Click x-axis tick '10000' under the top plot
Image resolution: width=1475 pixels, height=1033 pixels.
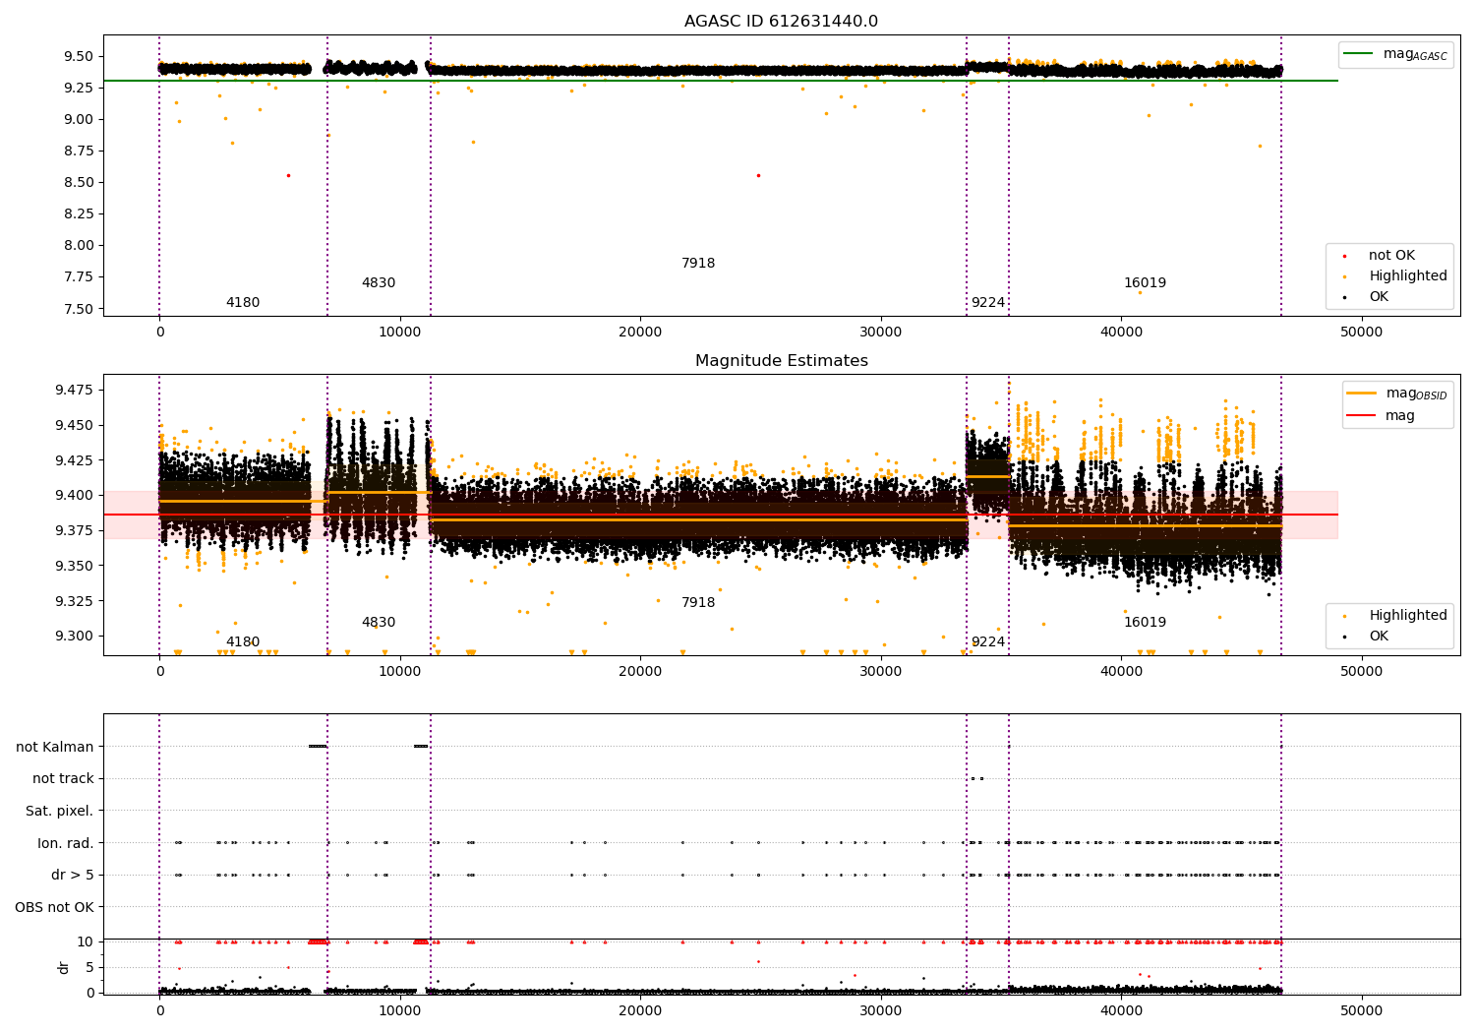point(400,333)
